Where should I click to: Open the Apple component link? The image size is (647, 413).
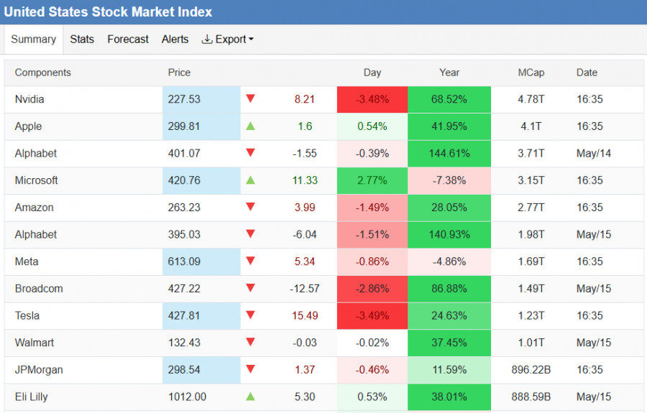click(28, 126)
